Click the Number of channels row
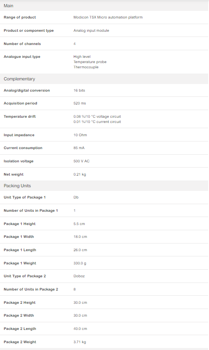The image size is (209, 350). [x=104, y=44]
